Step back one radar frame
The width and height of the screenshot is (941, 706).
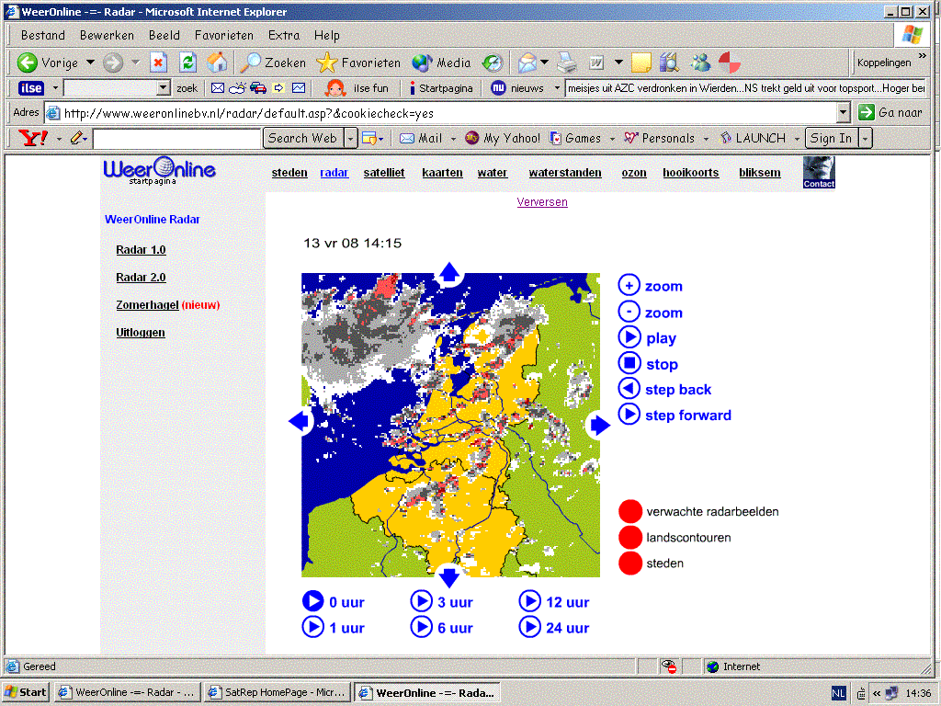(629, 389)
